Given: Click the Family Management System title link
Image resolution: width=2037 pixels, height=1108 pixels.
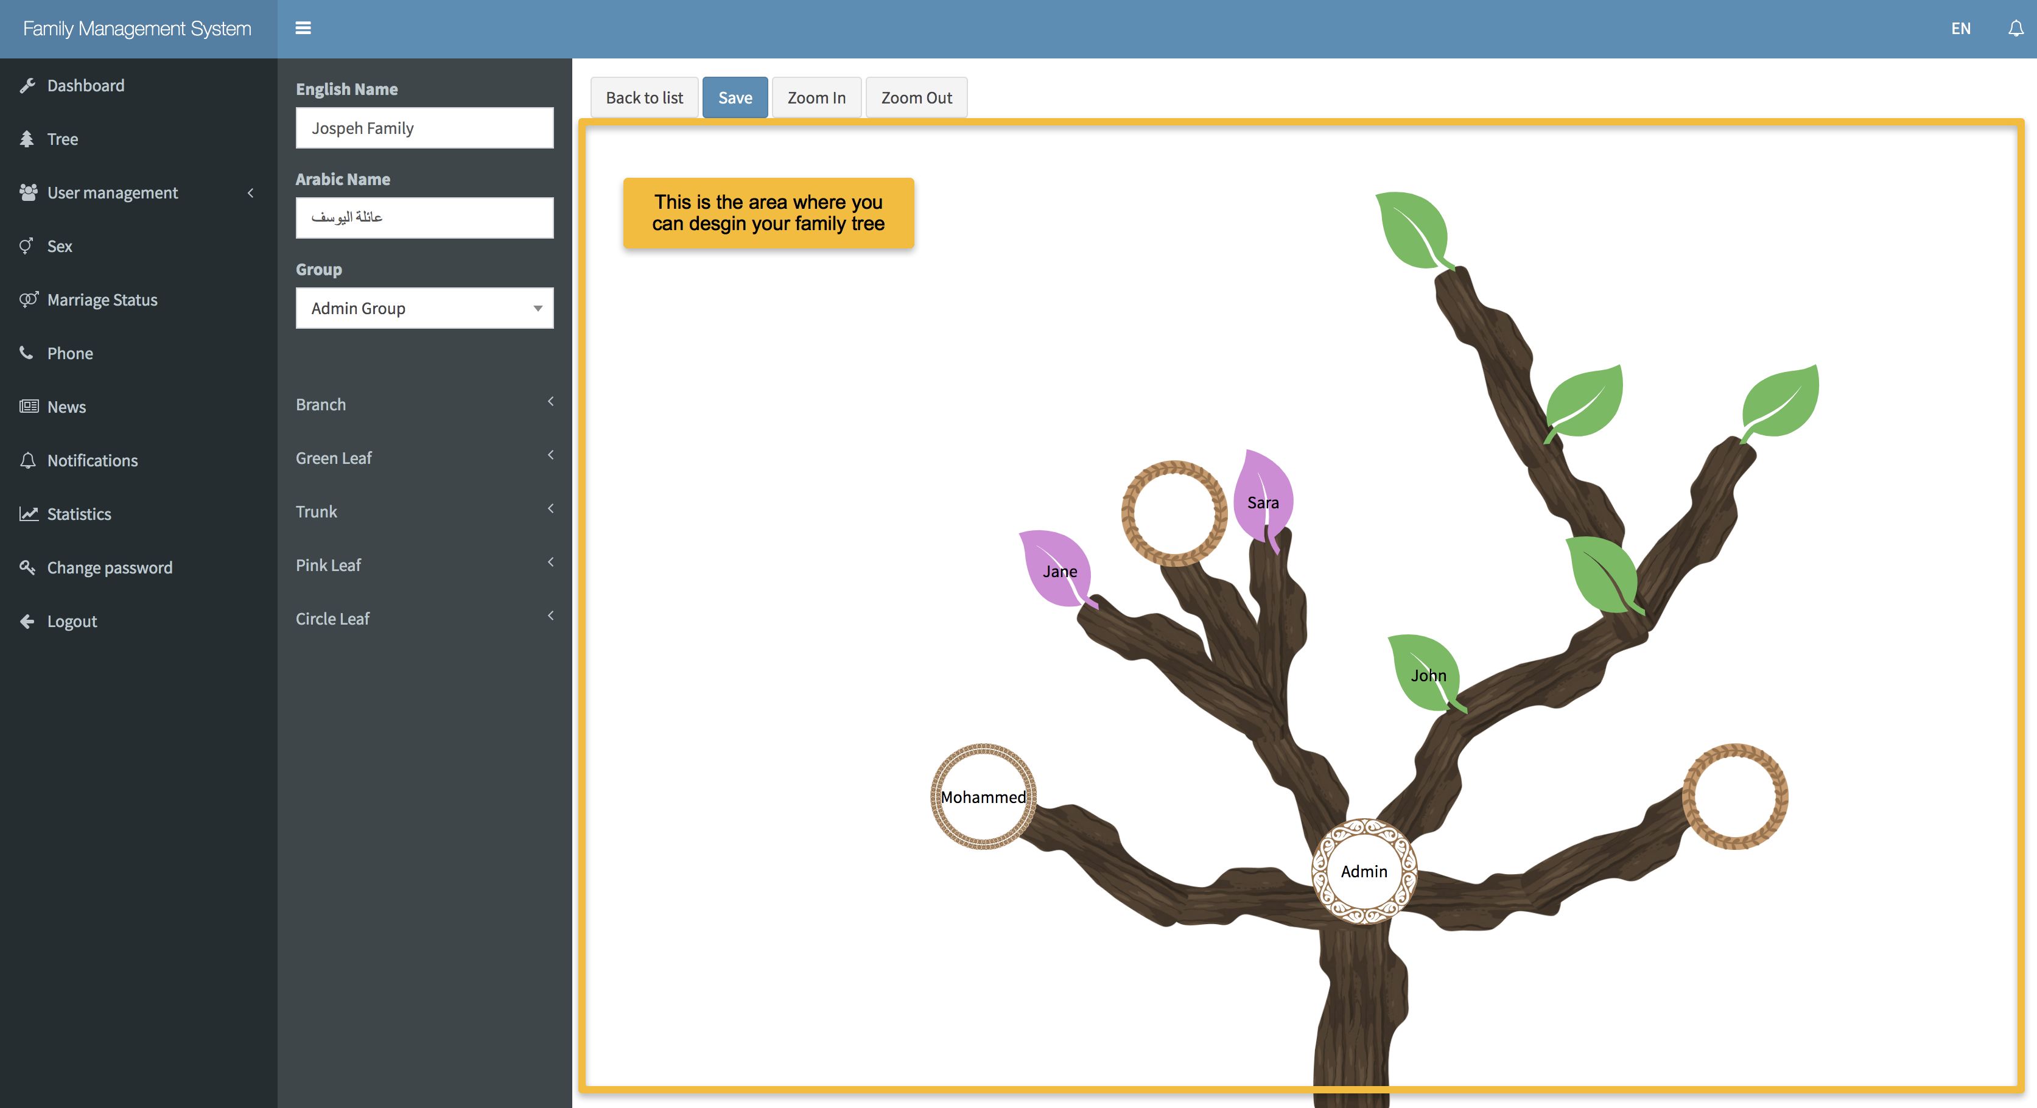Looking at the screenshot, I should (x=137, y=29).
